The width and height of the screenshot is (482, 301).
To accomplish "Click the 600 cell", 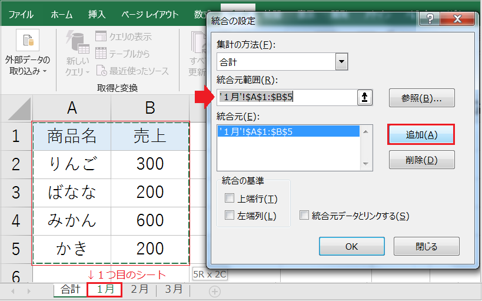I will 150,221.
